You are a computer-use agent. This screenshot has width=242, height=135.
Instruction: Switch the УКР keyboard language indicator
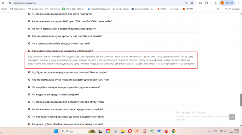pos(215,131)
